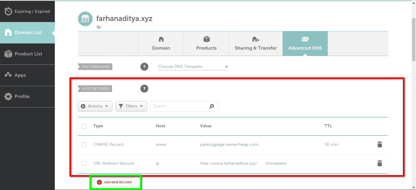This screenshot has width=416, height=190.
Task: Delete the CNAME Record via trash icon
Action: click(379, 144)
